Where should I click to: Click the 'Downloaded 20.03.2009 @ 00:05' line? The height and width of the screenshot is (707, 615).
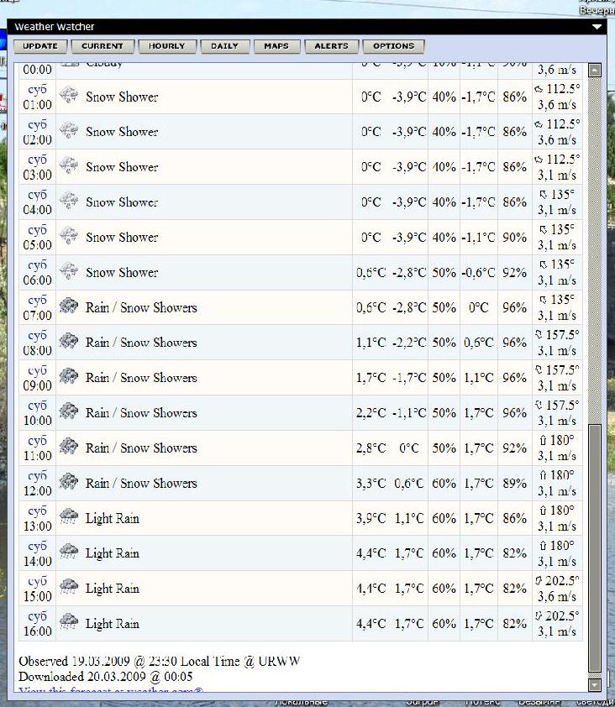pos(106,677)
